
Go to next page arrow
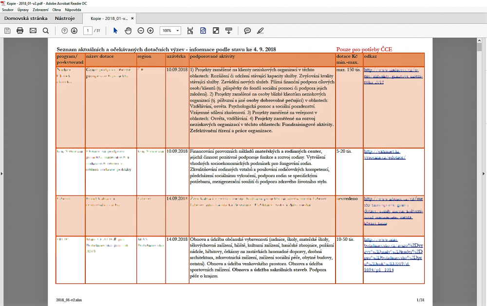tap(74, 31)
